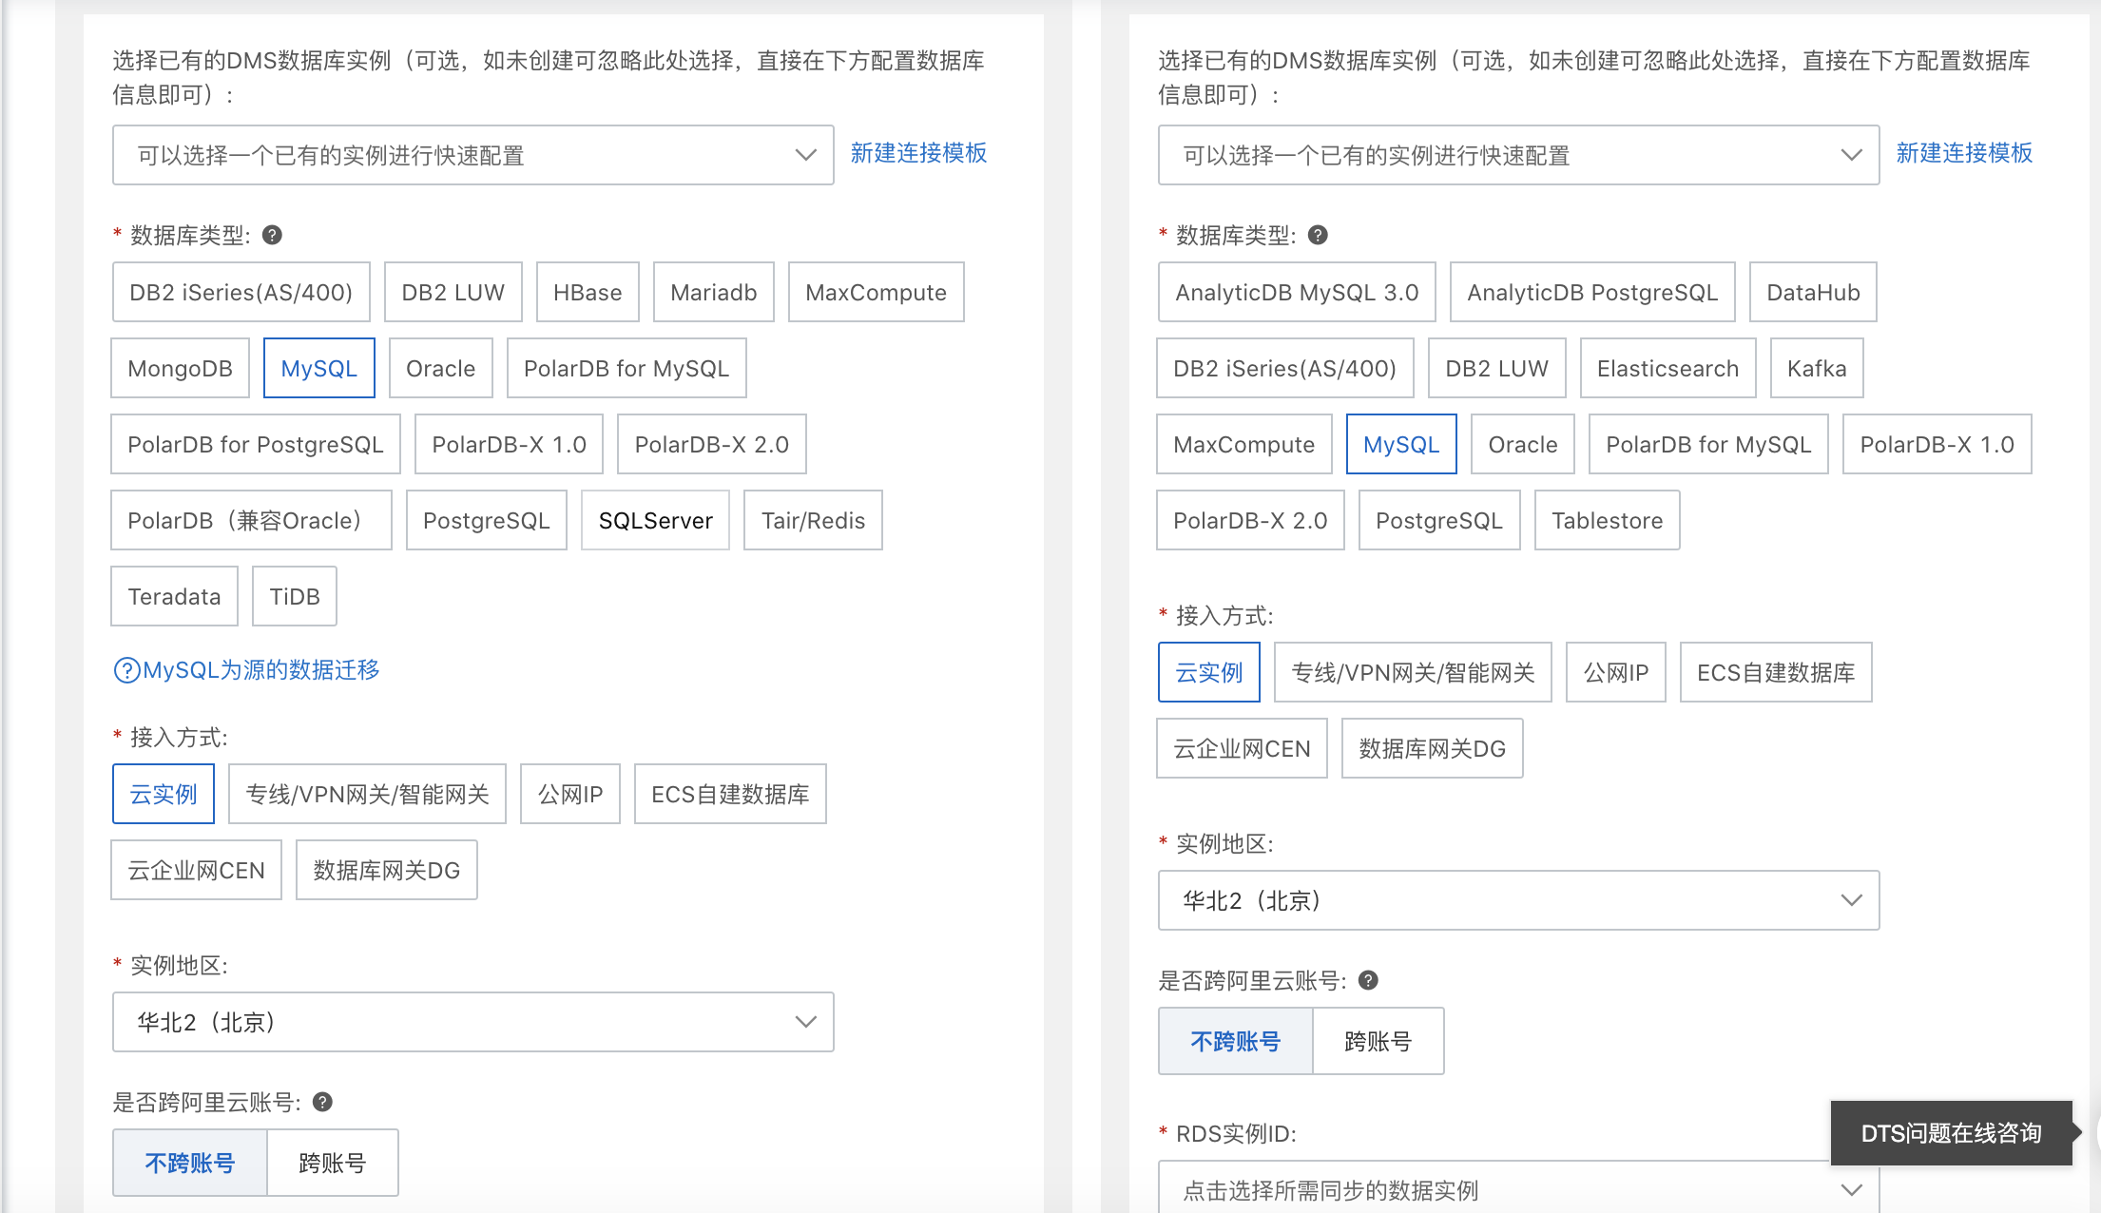Click help icon next to target 是否跨阿里云账号
This screenshot has width=2101, height=1213.
(x=1368, y=980)
